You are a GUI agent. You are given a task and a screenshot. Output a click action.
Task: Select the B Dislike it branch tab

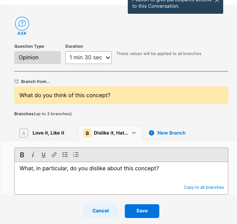(110, 133)
